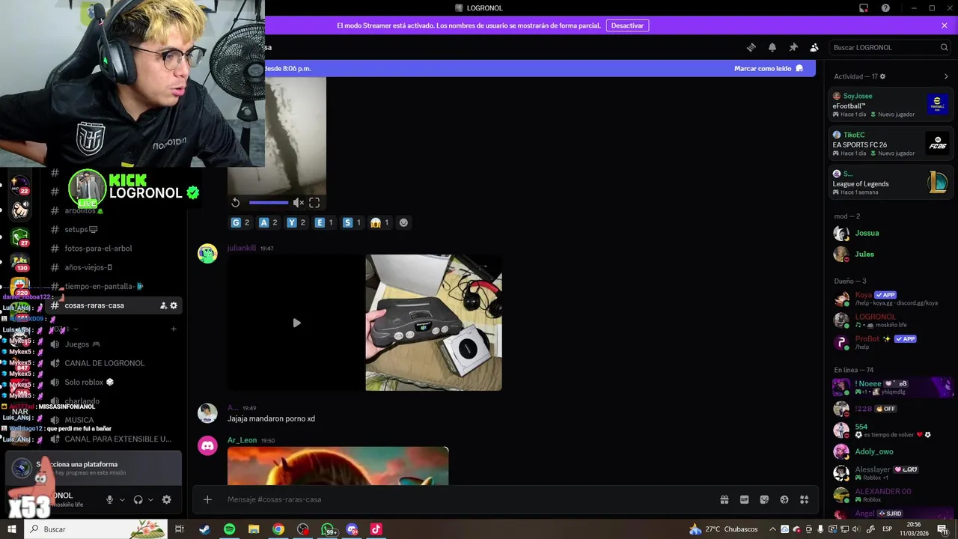Click add reaction smiley icon

point(403,222)
